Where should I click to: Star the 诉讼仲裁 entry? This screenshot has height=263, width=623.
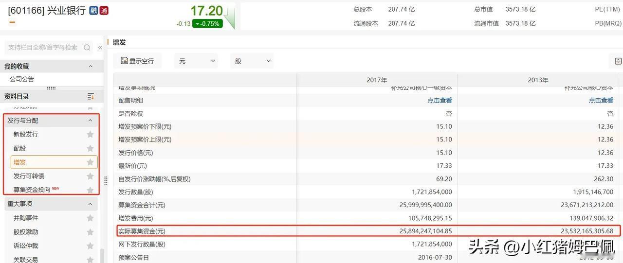90,245
